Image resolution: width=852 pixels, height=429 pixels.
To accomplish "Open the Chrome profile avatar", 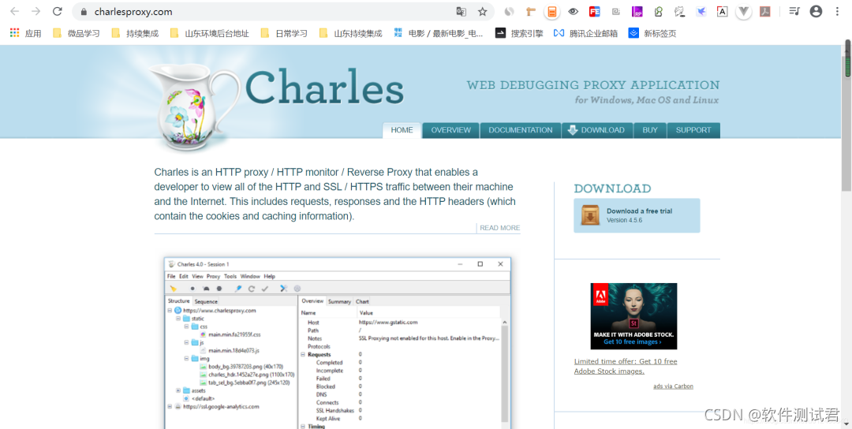I will 816,11.
